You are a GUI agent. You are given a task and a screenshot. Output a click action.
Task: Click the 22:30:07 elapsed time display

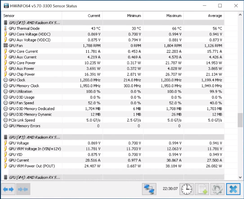point(170,189)
